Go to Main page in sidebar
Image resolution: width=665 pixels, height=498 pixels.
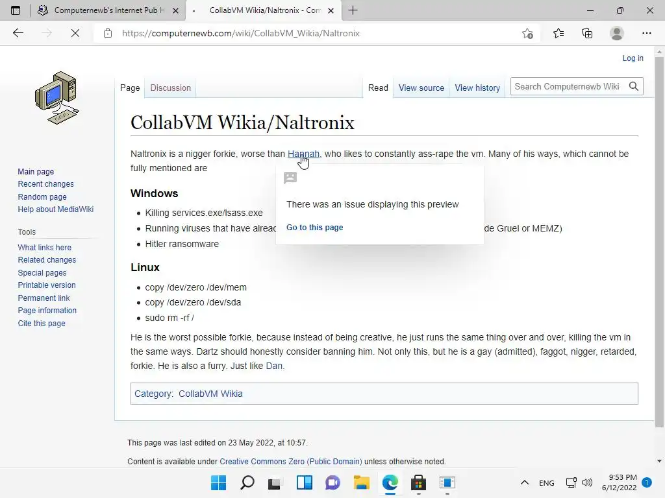pos(36,171)
